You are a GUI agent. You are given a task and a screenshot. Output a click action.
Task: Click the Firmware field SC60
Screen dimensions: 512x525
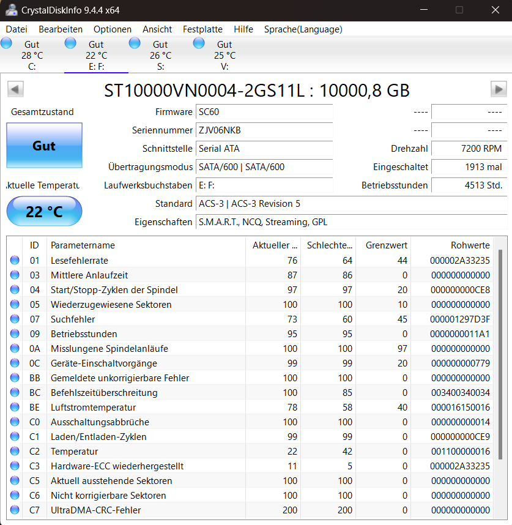click(x=264, y=111)
